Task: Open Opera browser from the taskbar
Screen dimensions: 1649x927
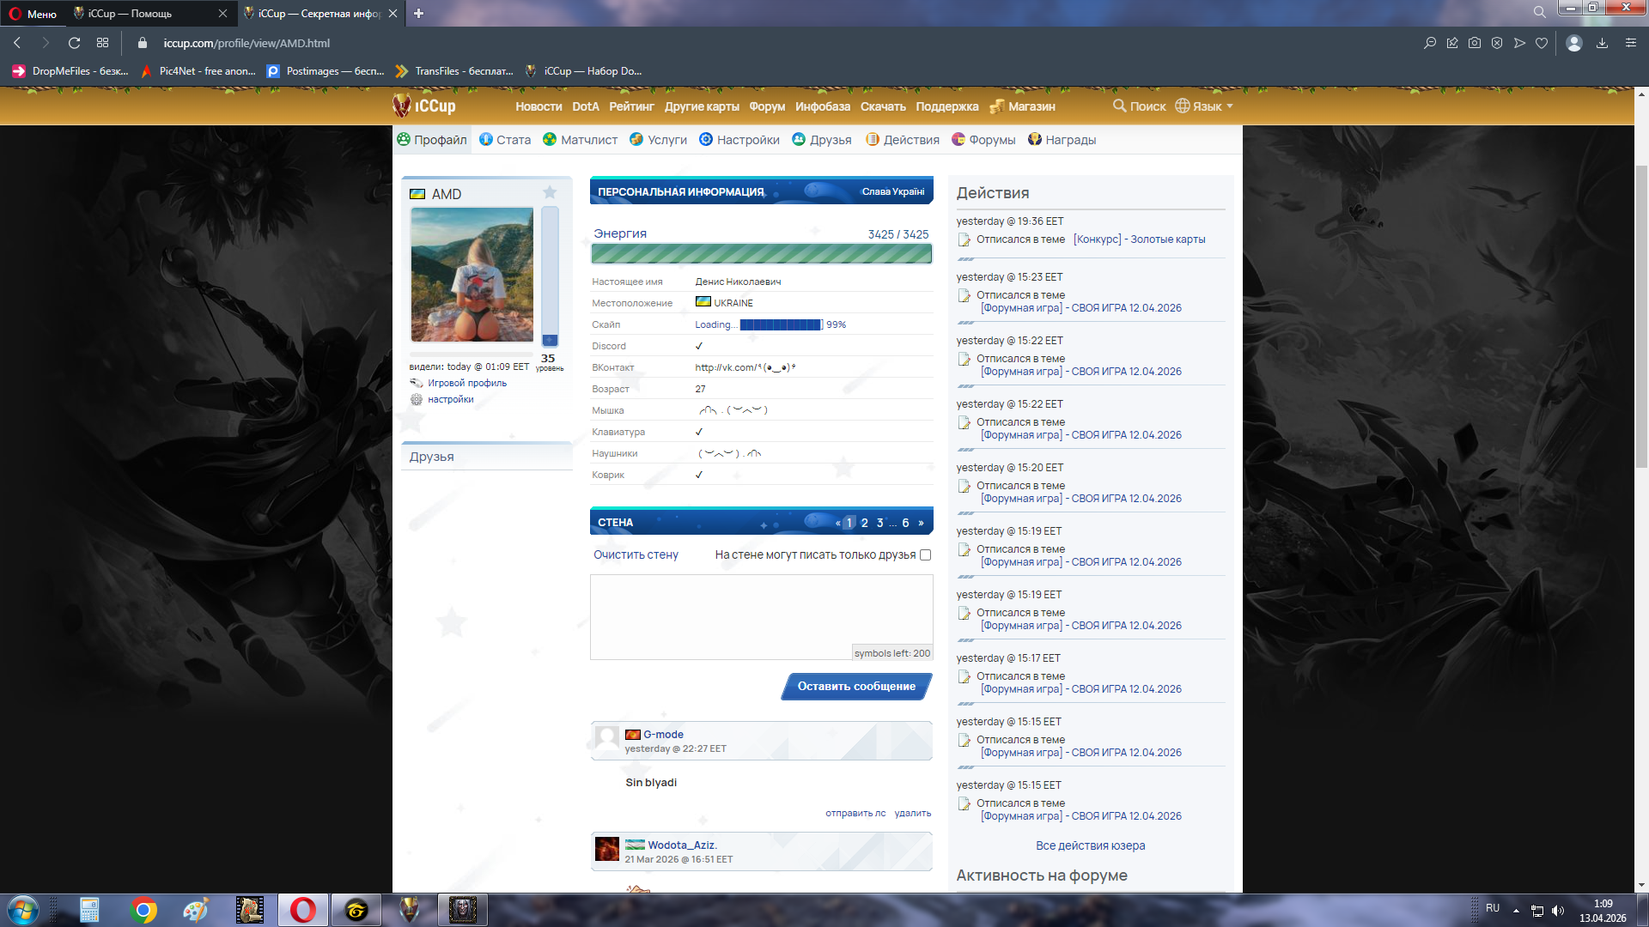Action: coord(302,910)
